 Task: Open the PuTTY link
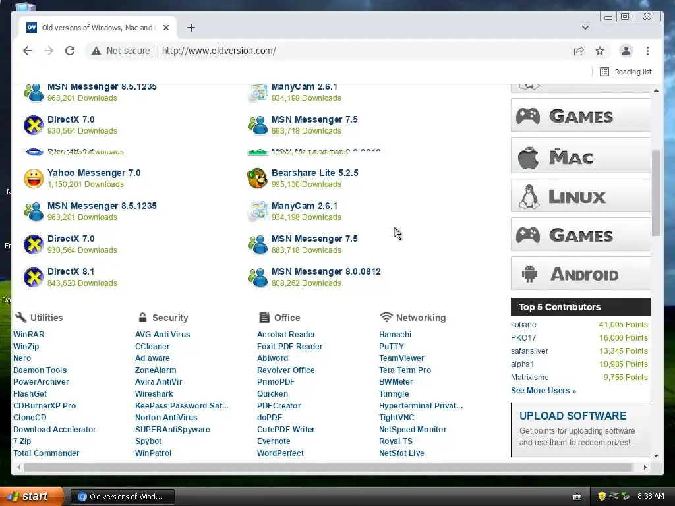pyautogui.click(x=392, y=347)
